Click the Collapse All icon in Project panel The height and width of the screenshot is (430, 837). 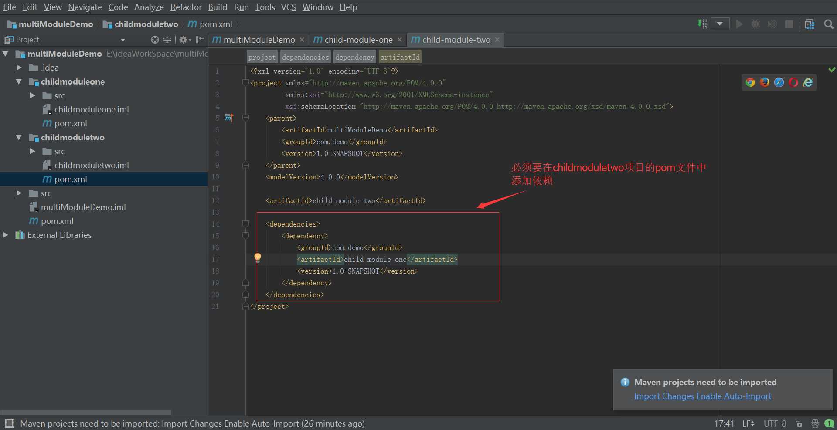(x=167, y=40)
